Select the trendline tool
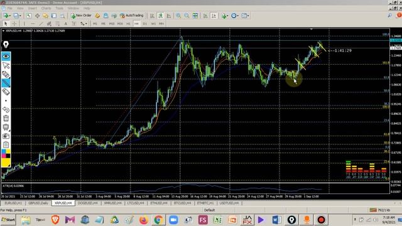The image size is (402, 226). point(41,24)
